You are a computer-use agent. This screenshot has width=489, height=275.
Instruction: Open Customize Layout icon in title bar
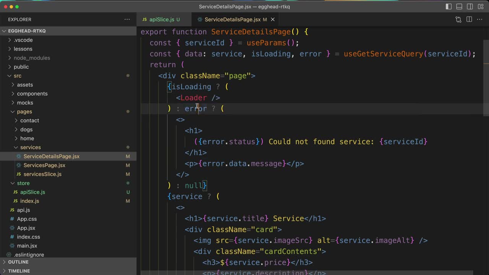point(481,6)
